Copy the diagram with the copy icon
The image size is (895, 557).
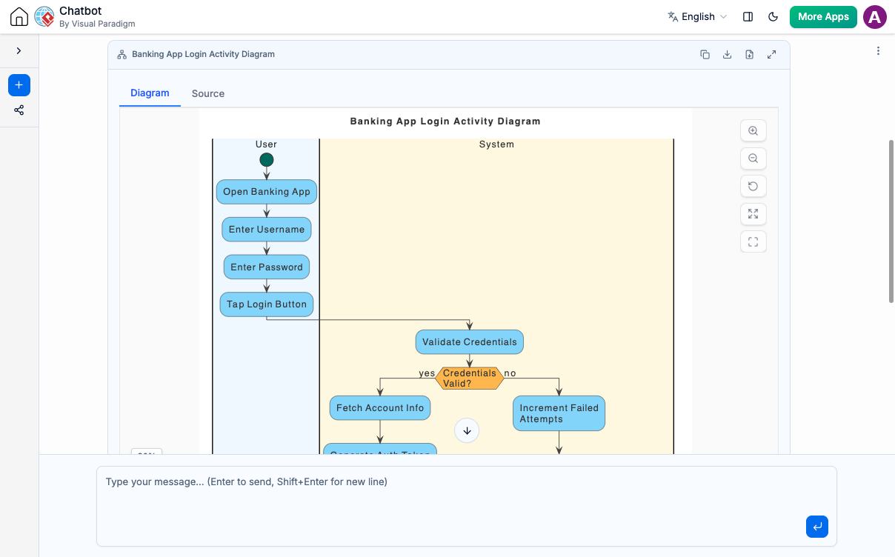pos(705,54)
